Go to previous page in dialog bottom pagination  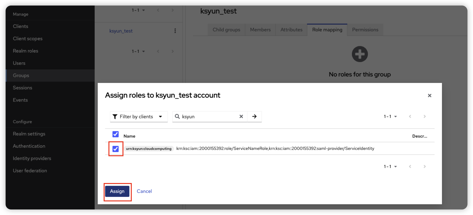(x=410, y=166)
